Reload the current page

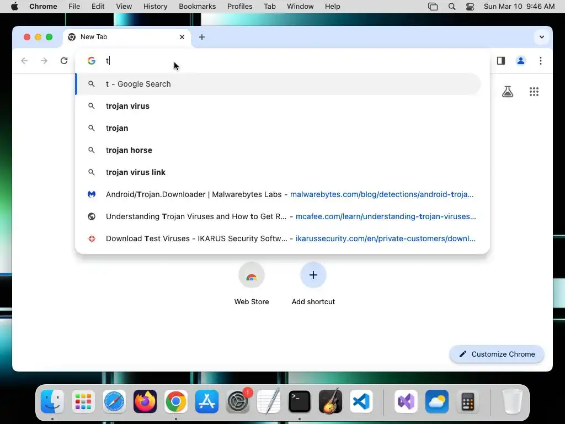tap(64, 61)
